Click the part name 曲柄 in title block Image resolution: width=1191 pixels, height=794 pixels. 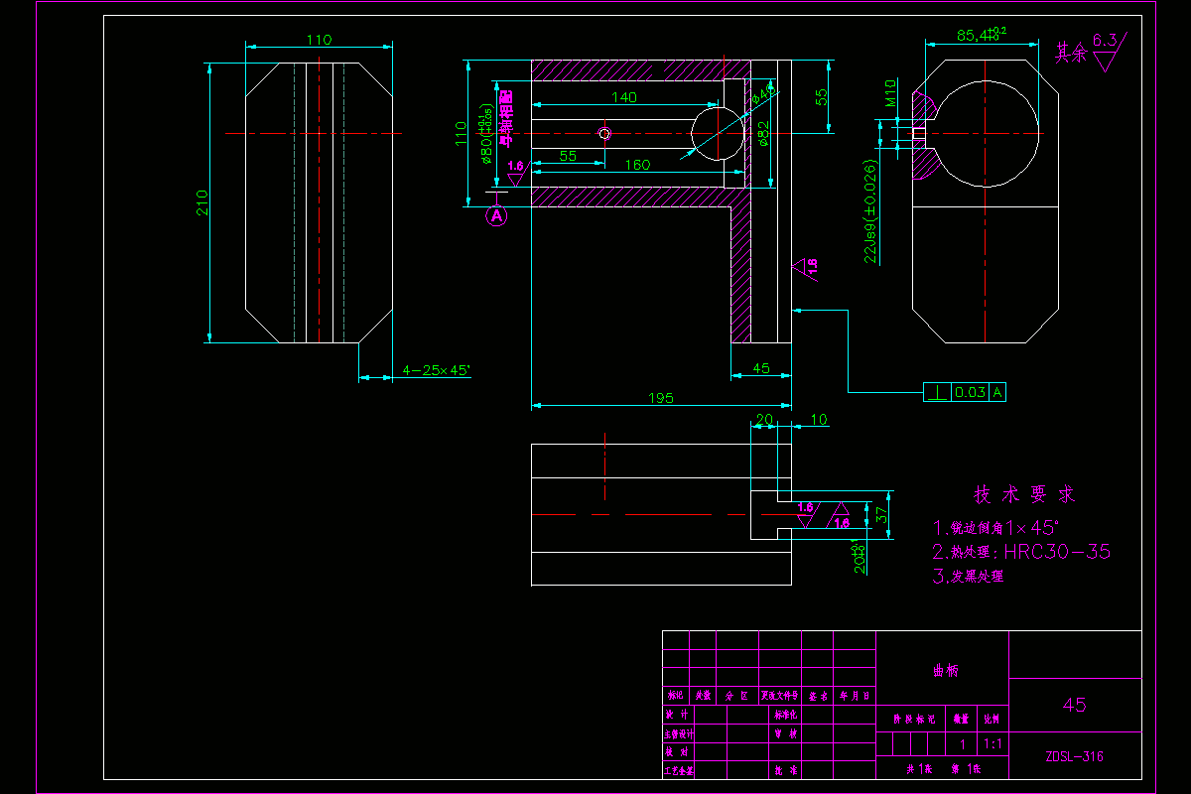pyautogui.click(x=945, y=672)
